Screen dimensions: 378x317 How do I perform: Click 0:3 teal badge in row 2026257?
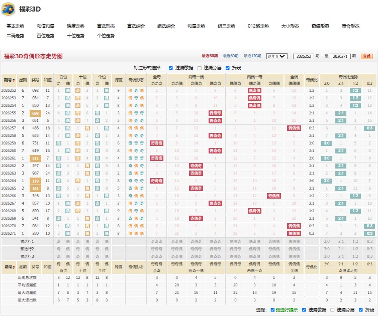pos(369,128)
